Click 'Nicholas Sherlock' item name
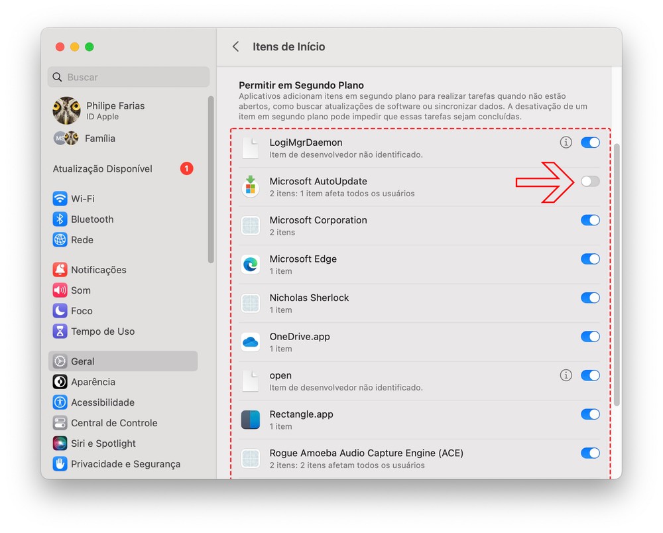Screen dimensions: 663x533 [309, 298]
